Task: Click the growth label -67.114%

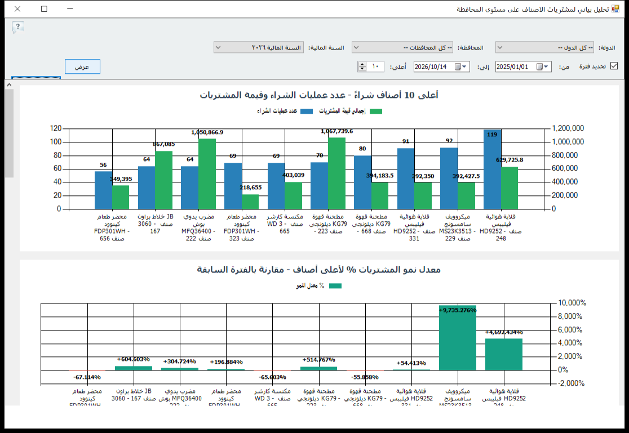Action: 87,377
